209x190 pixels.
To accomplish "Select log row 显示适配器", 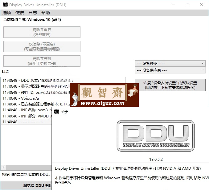I will (x=35, y=86).
